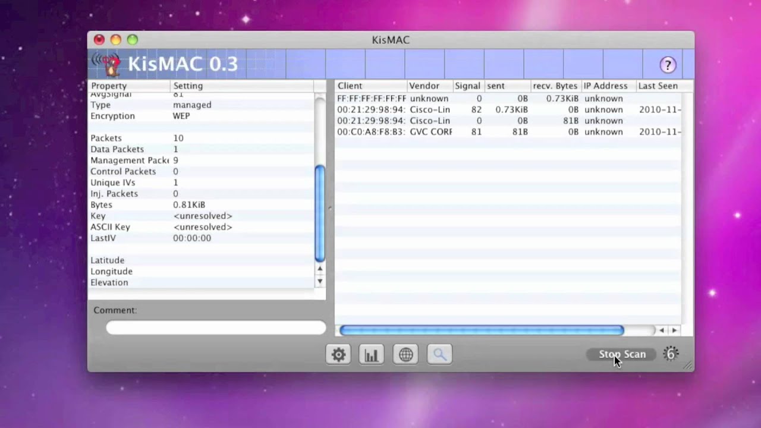This screenshot has height=428, width=761.
Task: Click the yellow minimize window button
Action: point(116,40)
